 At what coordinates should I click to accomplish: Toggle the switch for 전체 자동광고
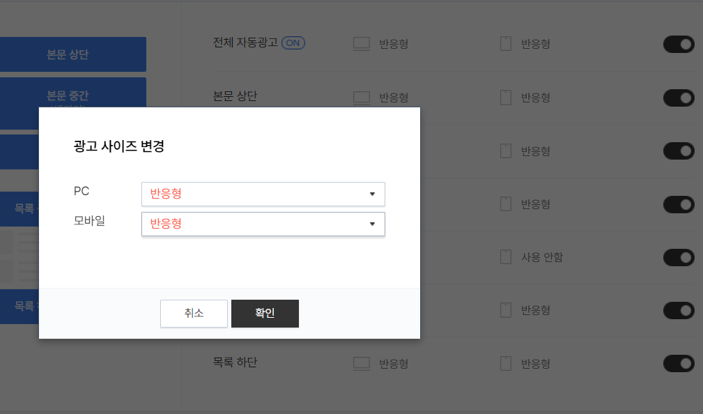[x=677, y=44]
